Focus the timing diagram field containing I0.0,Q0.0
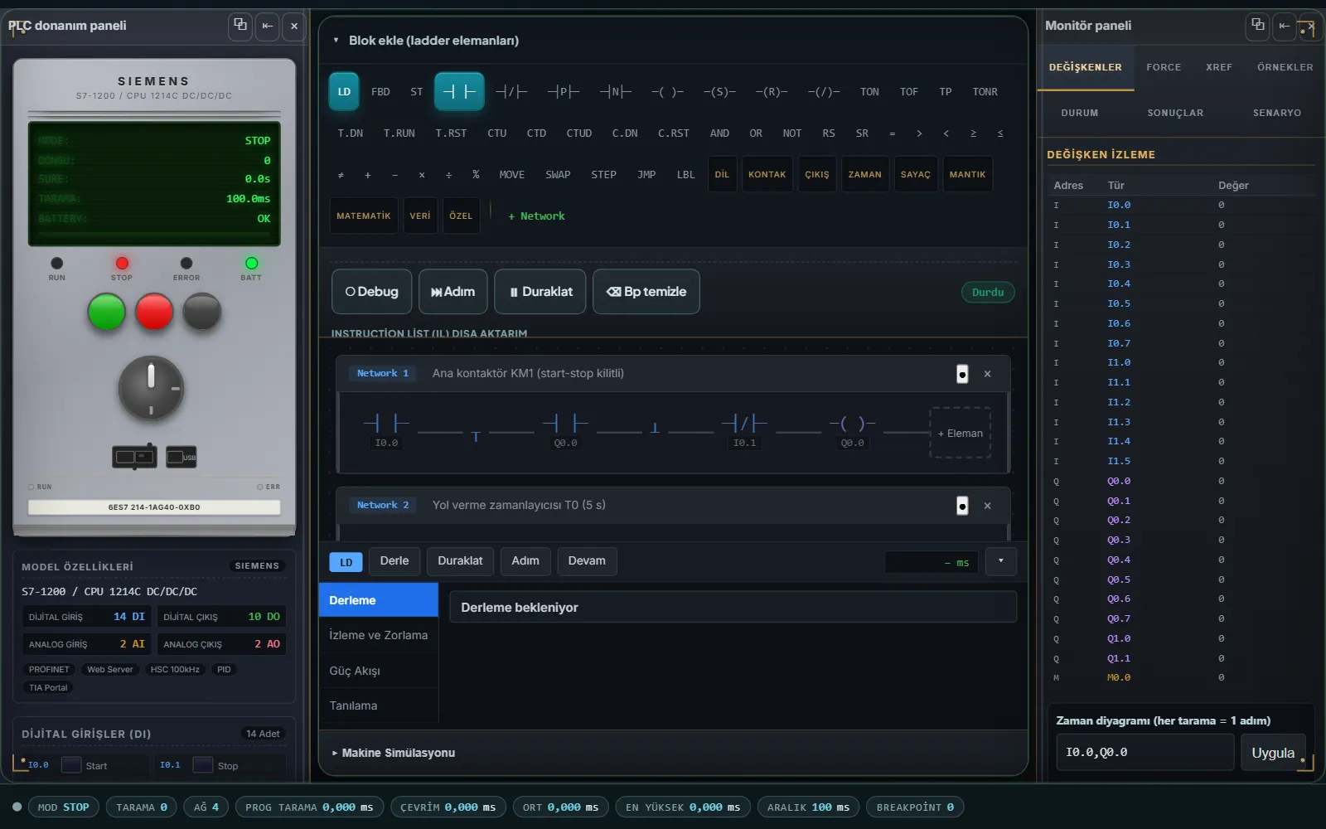 (1145, 753)
